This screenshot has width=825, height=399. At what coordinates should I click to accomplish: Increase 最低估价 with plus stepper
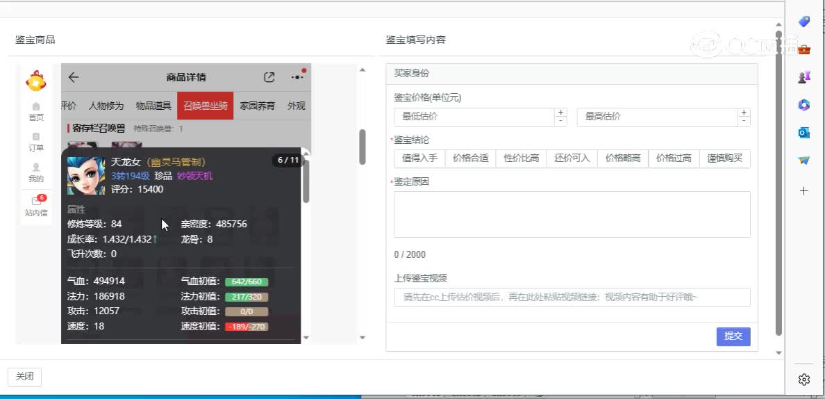[560, 113]
